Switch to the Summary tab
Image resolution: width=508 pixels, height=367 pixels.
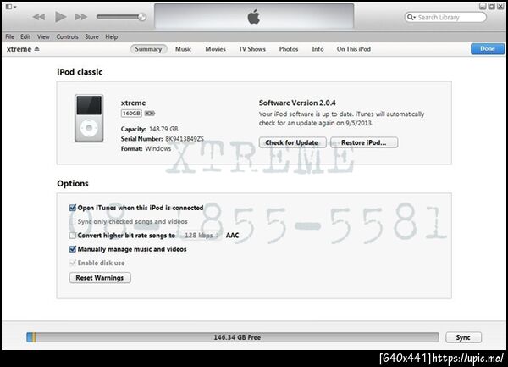point(148,49)
